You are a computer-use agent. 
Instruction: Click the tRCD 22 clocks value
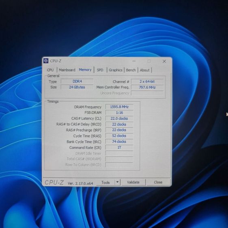click(x=119, y=124)
